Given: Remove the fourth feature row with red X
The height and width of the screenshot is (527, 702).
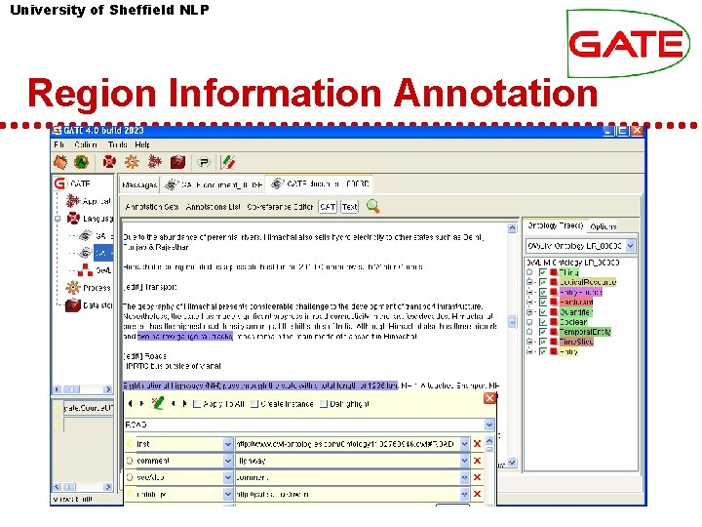Looking at the screenshot, I should pos(477,494).
